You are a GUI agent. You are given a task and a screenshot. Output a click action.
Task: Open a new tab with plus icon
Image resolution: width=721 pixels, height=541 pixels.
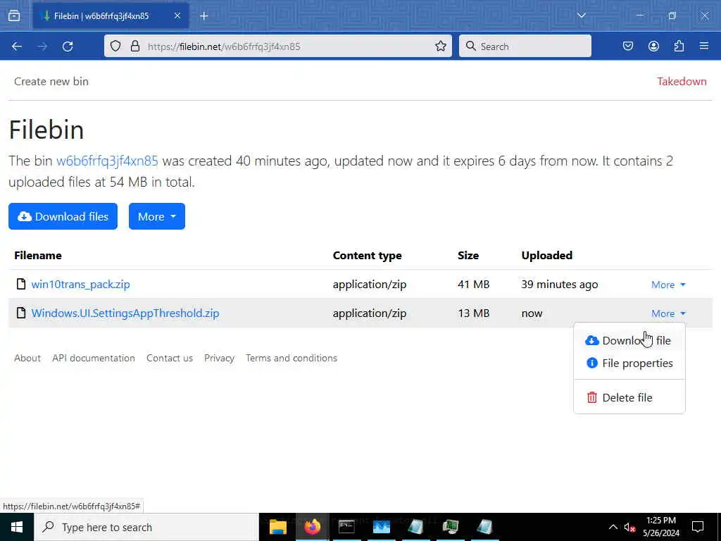tap(203, 16)
